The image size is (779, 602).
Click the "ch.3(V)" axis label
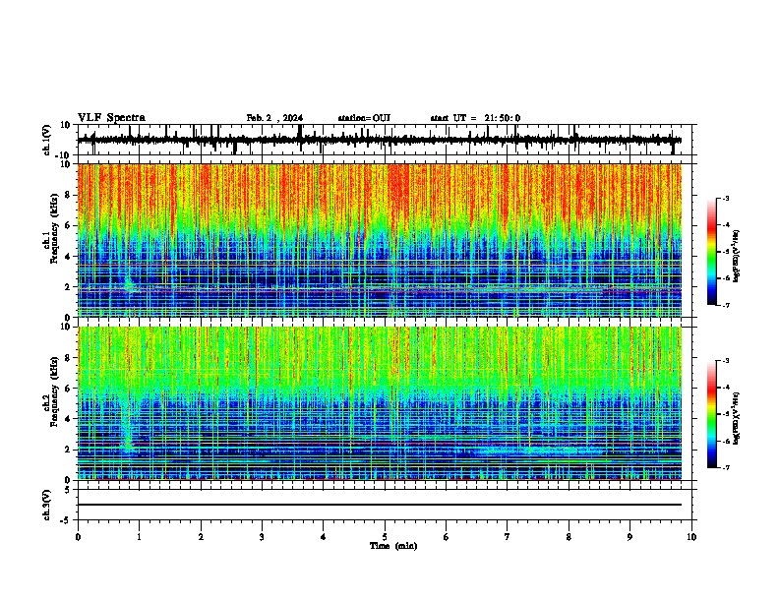(x=47, y=505)
